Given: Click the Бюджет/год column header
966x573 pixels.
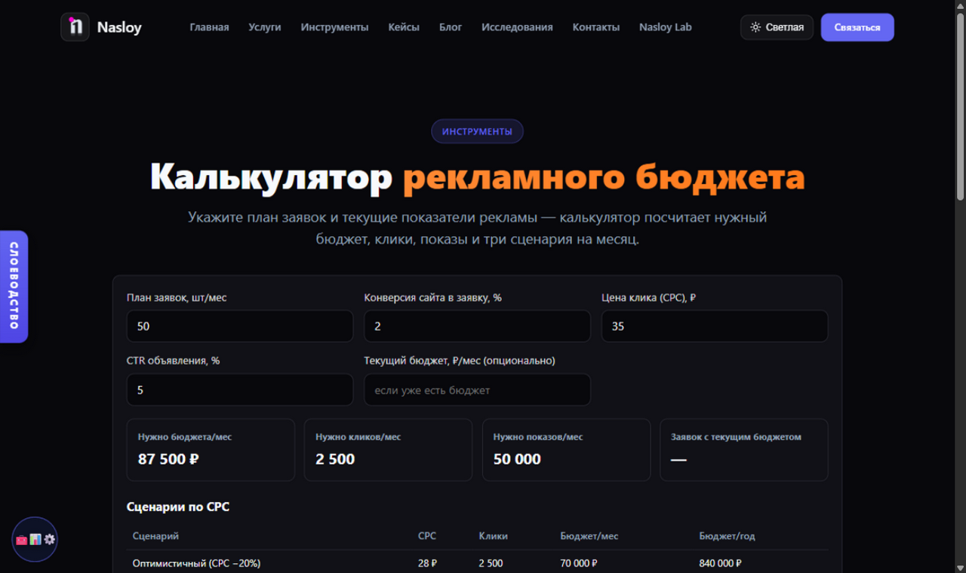Looking at the screenshot, I should (x=727, y=536).
